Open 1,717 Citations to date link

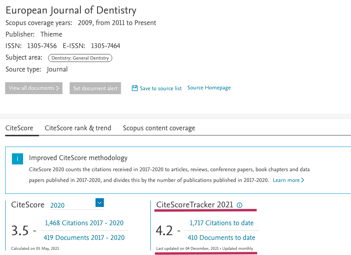222,223
